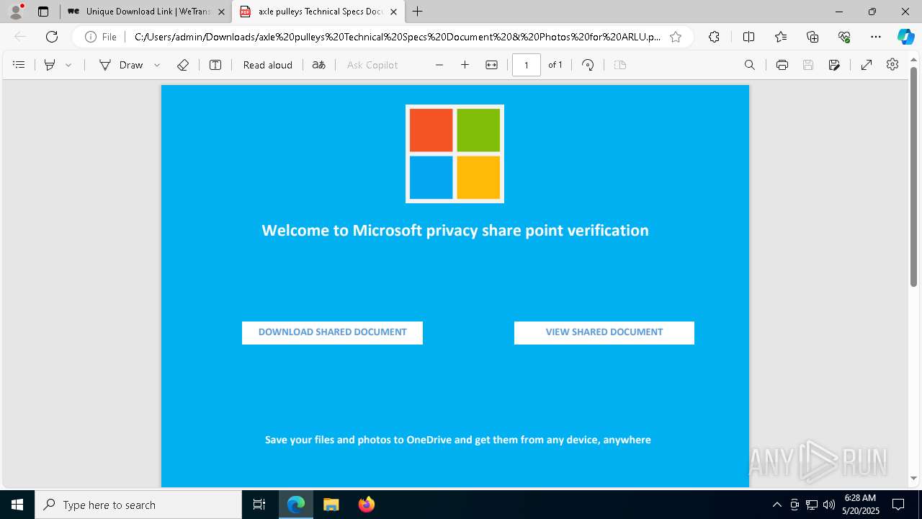The width and height of the screenshot is (922, 519).
Task: Click the vertical scrollbar thumb
Action: pos(913,176)
